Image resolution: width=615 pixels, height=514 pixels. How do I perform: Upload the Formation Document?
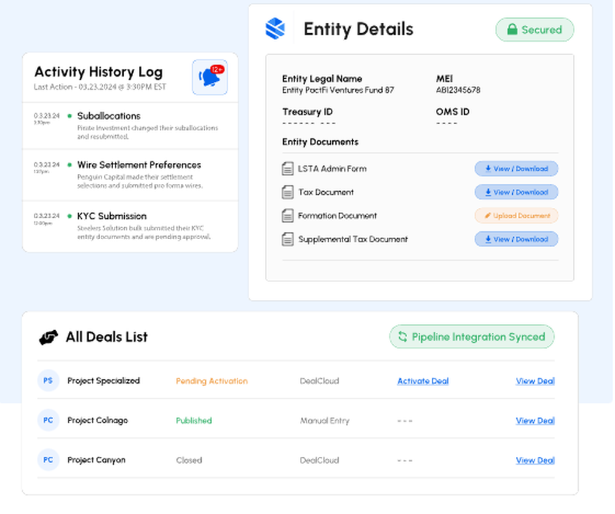[x=516, y=215]
